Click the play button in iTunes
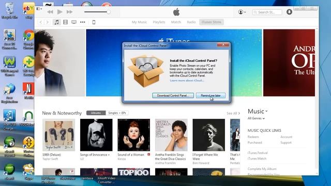This screenshot has width=331, height=186. pyautogui.click(x=60, y=12)
